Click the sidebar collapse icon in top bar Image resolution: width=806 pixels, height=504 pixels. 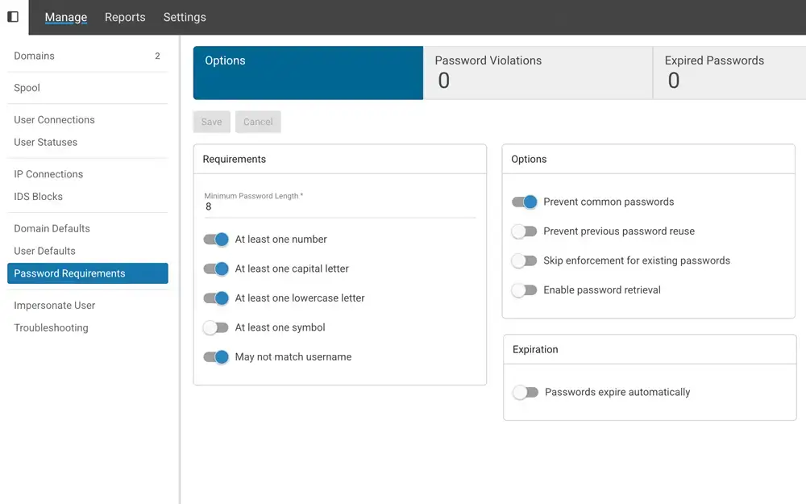[13, 17]
